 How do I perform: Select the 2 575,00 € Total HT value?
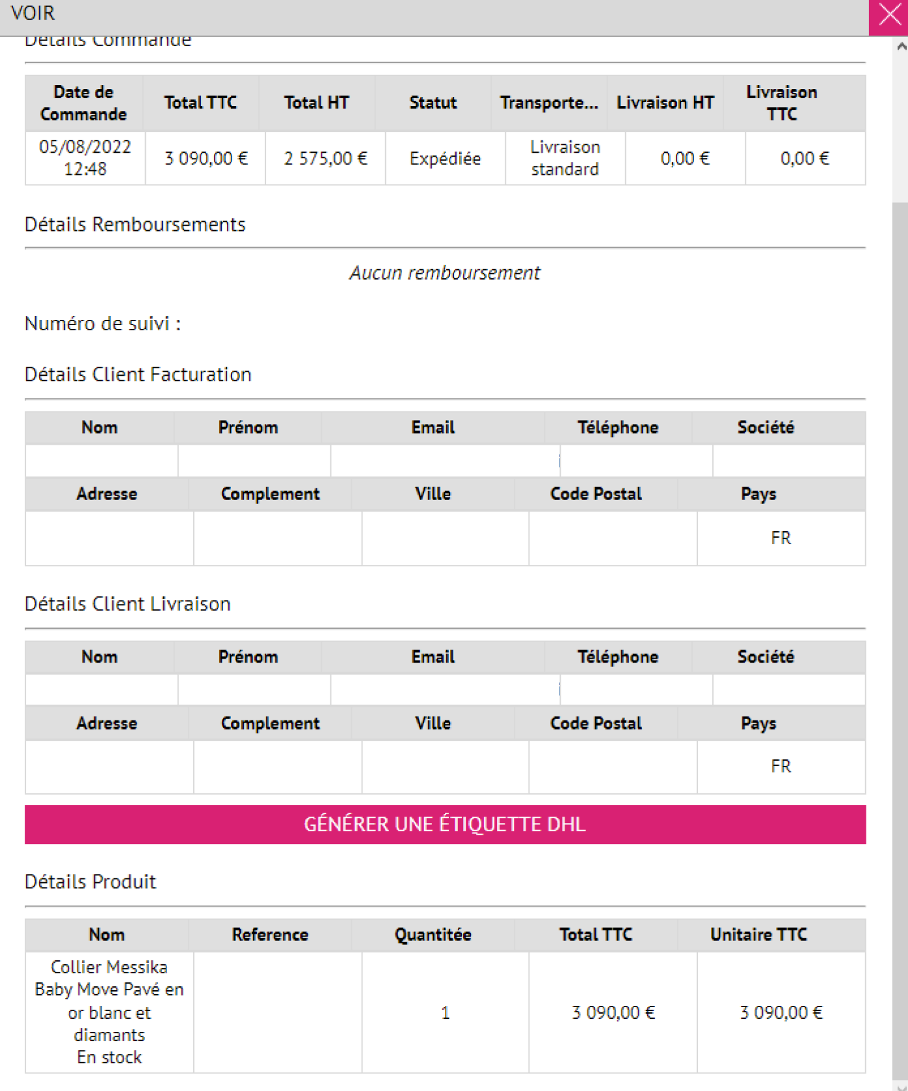tap(325, 159)
